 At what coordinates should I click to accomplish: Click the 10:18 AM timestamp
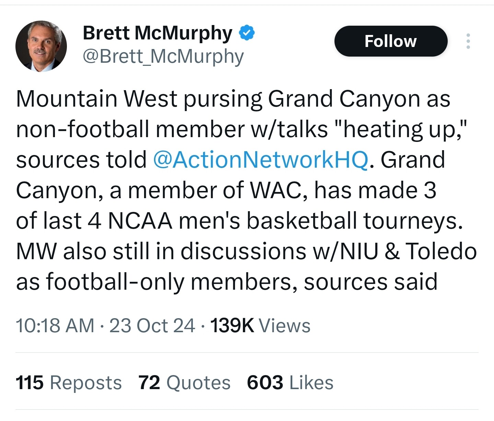click(55, 325)
